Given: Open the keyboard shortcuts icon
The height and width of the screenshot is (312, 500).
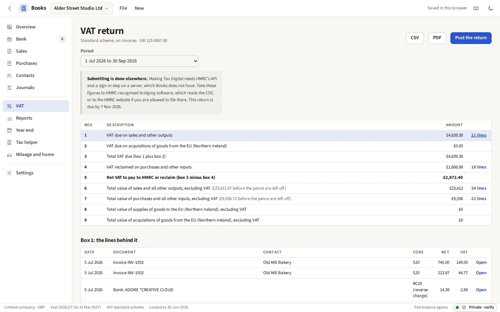Looking at the screenshot, I should pos(476,8).
